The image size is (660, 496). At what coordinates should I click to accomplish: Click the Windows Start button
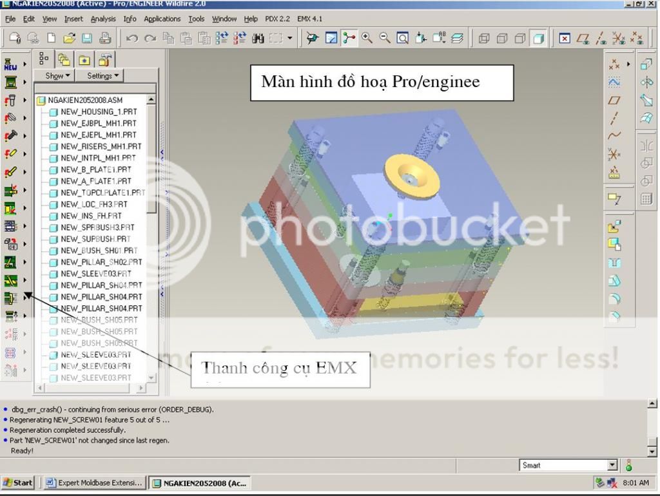coord(17,482)
